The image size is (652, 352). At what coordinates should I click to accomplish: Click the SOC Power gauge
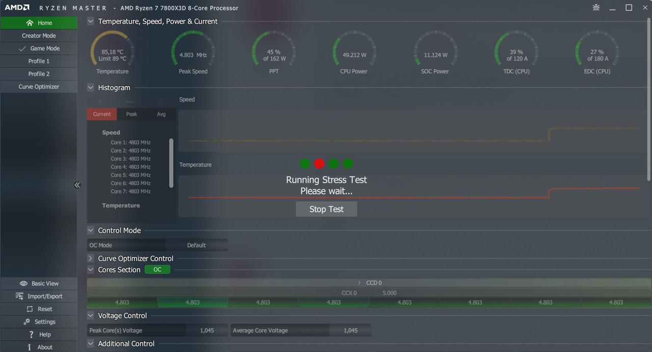click(435, 52)
